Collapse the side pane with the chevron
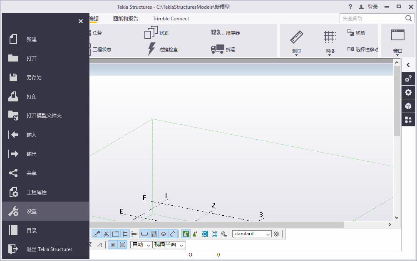 (x=408, y=65)
